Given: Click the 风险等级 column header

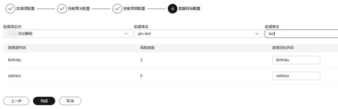Looking at the screenshot, I should (147, 48).
